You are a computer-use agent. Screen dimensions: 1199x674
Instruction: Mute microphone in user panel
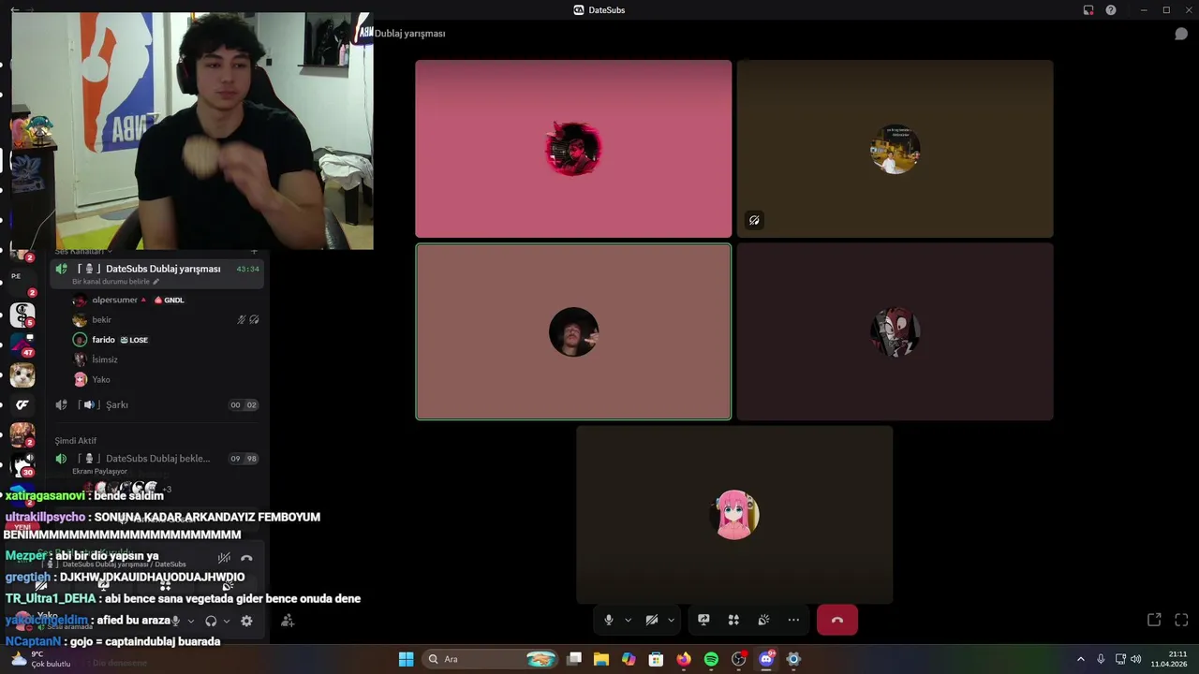pos(174,621)
